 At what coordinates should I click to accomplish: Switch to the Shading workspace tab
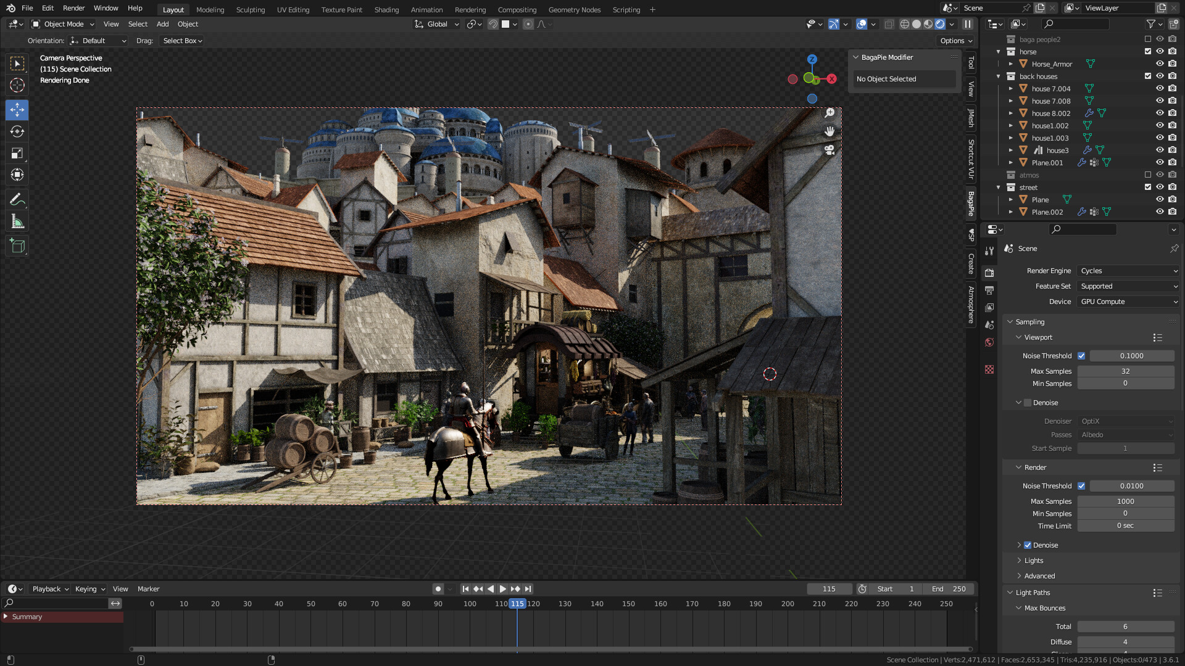coord(386,9)
